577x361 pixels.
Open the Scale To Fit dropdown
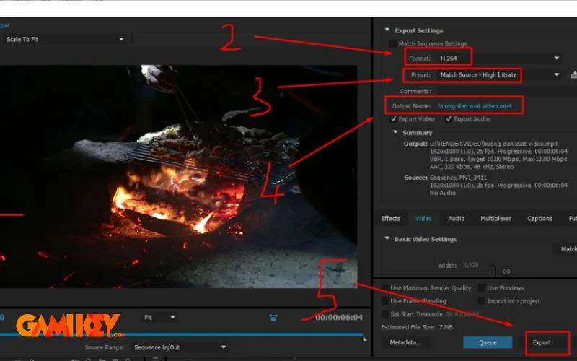pos(66,39)
